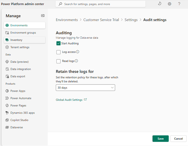
Task: Click the search magnifier icon
Action: pos(60,4)
